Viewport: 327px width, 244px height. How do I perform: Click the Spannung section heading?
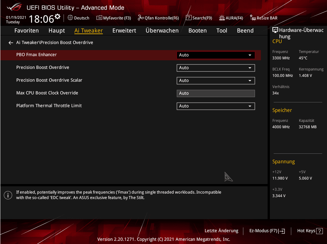tap(284, 162)
